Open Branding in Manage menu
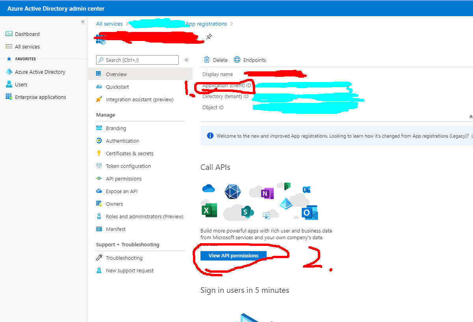This screenshot has height=322, width=473. point(140,128)
